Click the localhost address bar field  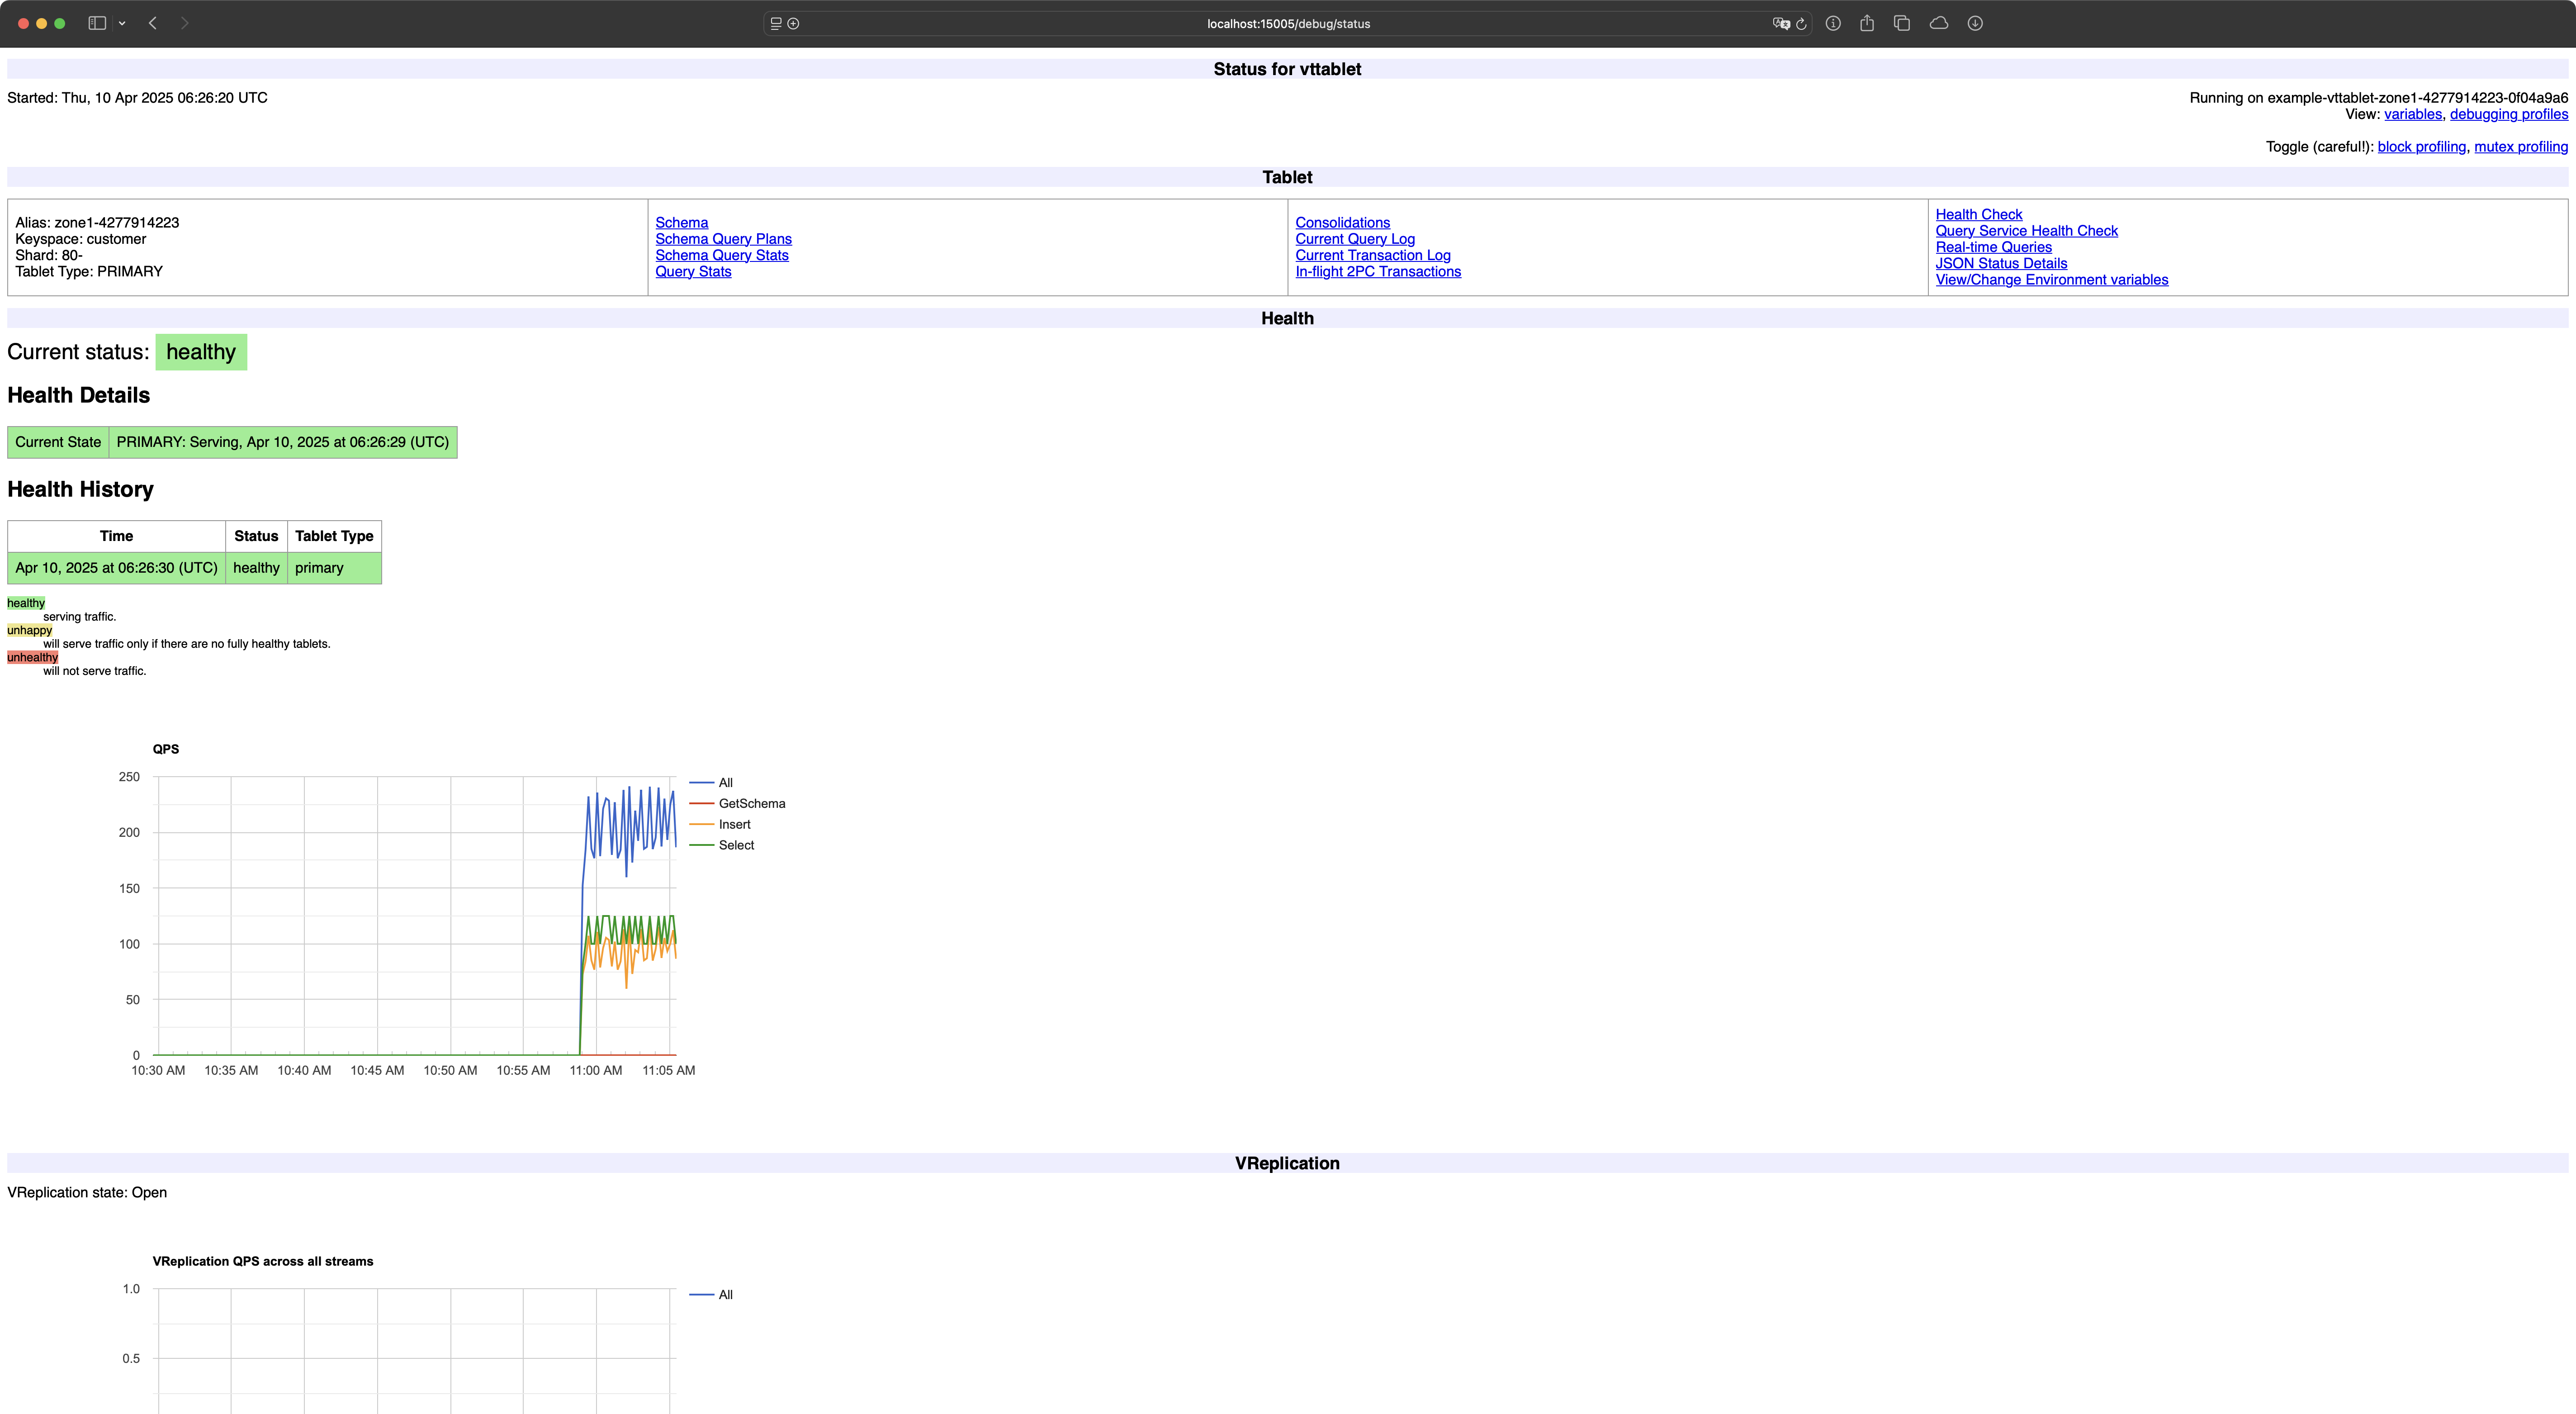point(1287,24)
